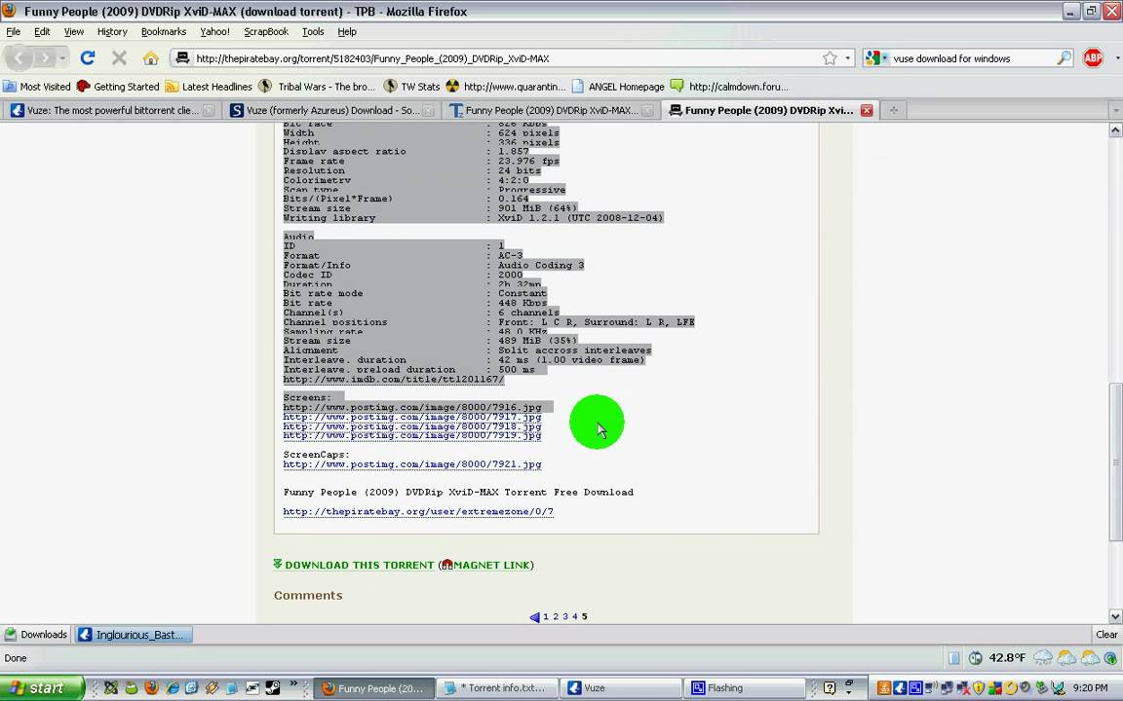Open the Yahoo! menu
Viewport: 1123px width, 701px height.
point(214,31)
